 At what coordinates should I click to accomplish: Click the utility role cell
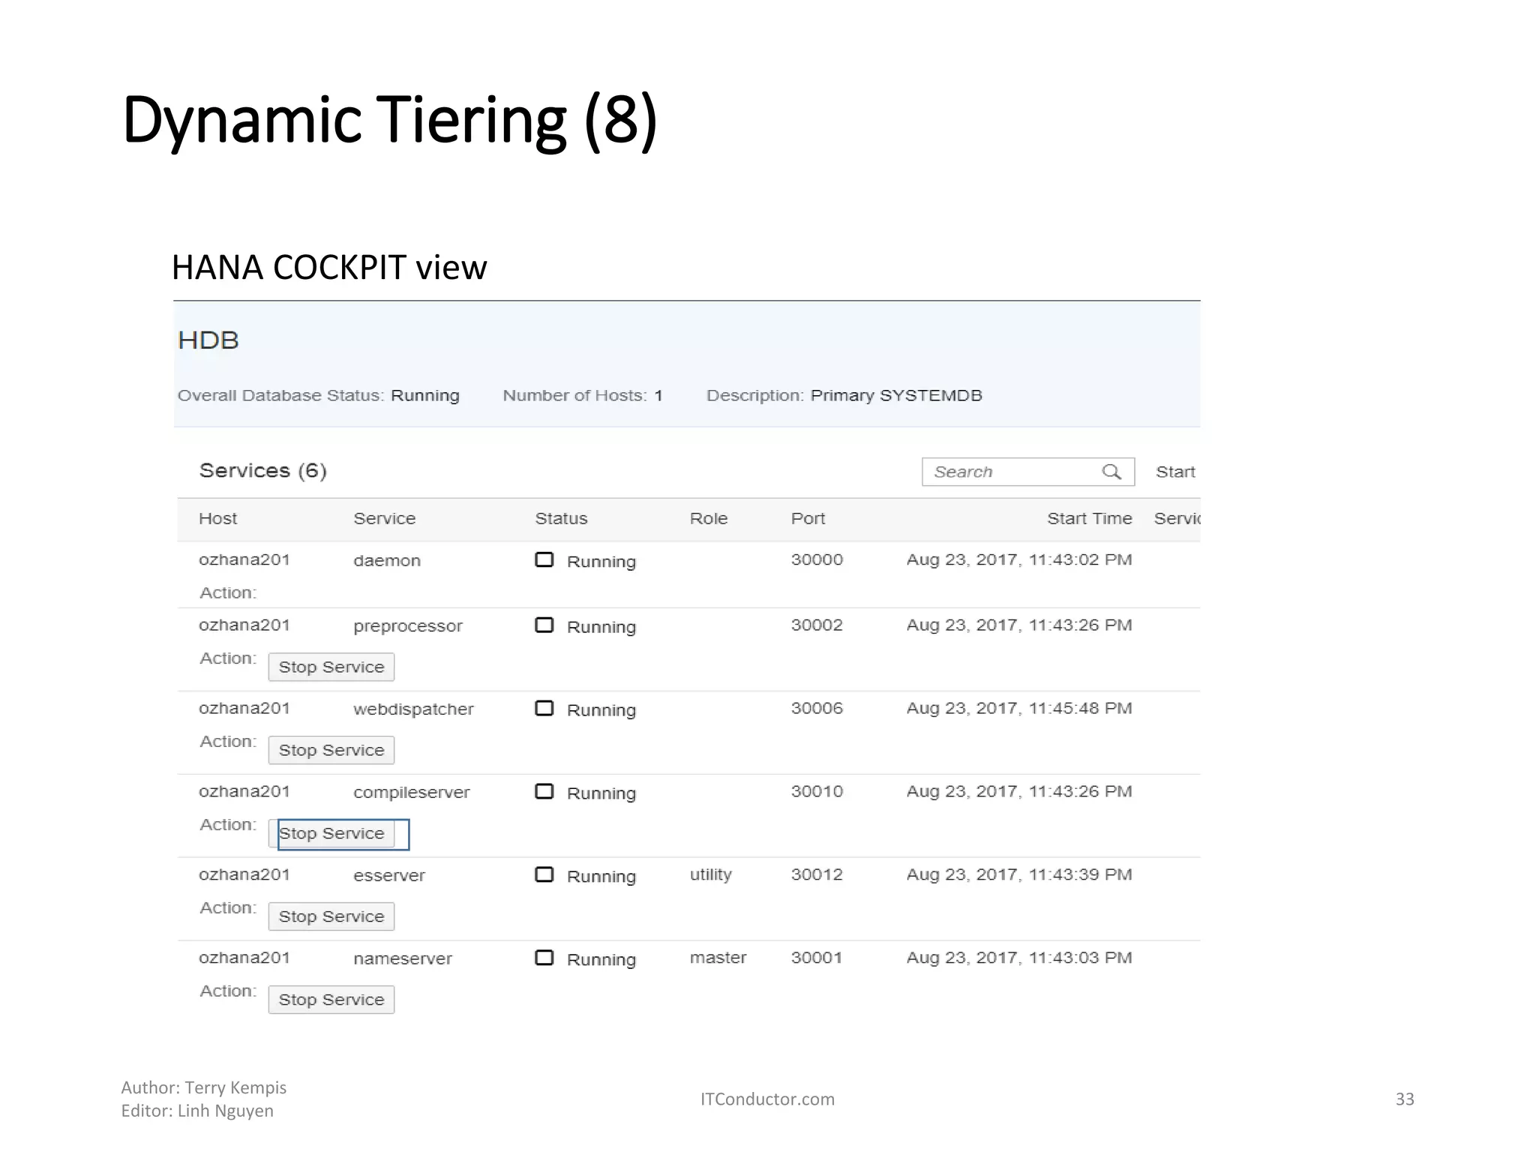point(710,874)
